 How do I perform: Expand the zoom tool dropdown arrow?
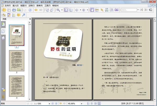click(61, 10)
